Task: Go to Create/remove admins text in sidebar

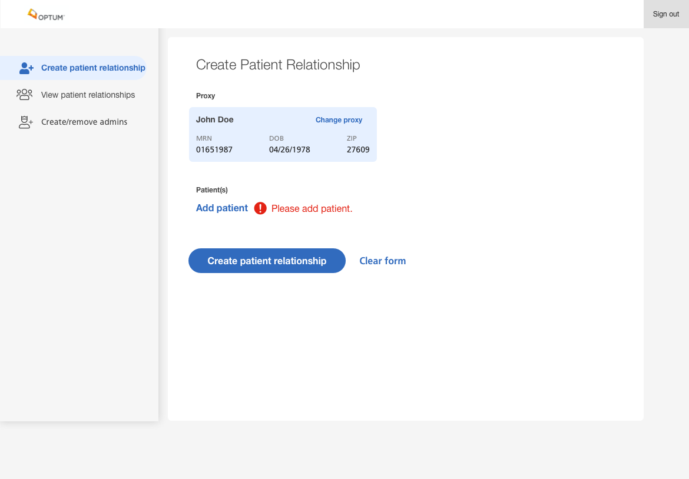Action: click(84, 122)
